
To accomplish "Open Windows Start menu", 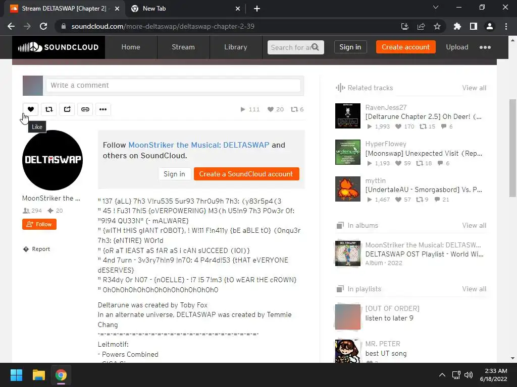I will click(16, 375).
